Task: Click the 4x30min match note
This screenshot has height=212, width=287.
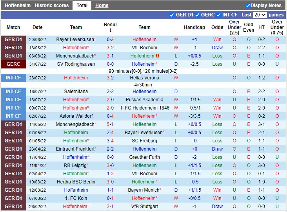Action: coord(143,85)
